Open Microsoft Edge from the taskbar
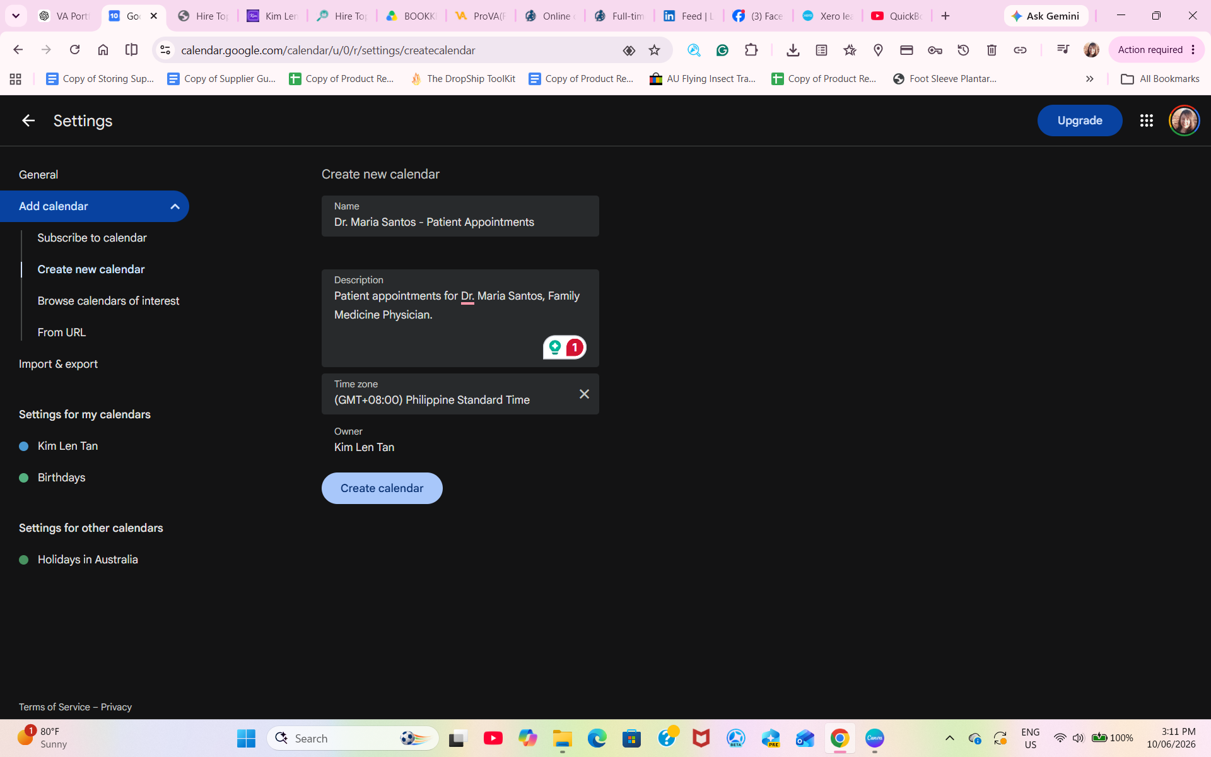1211x757 pixels. coord(597,738)
